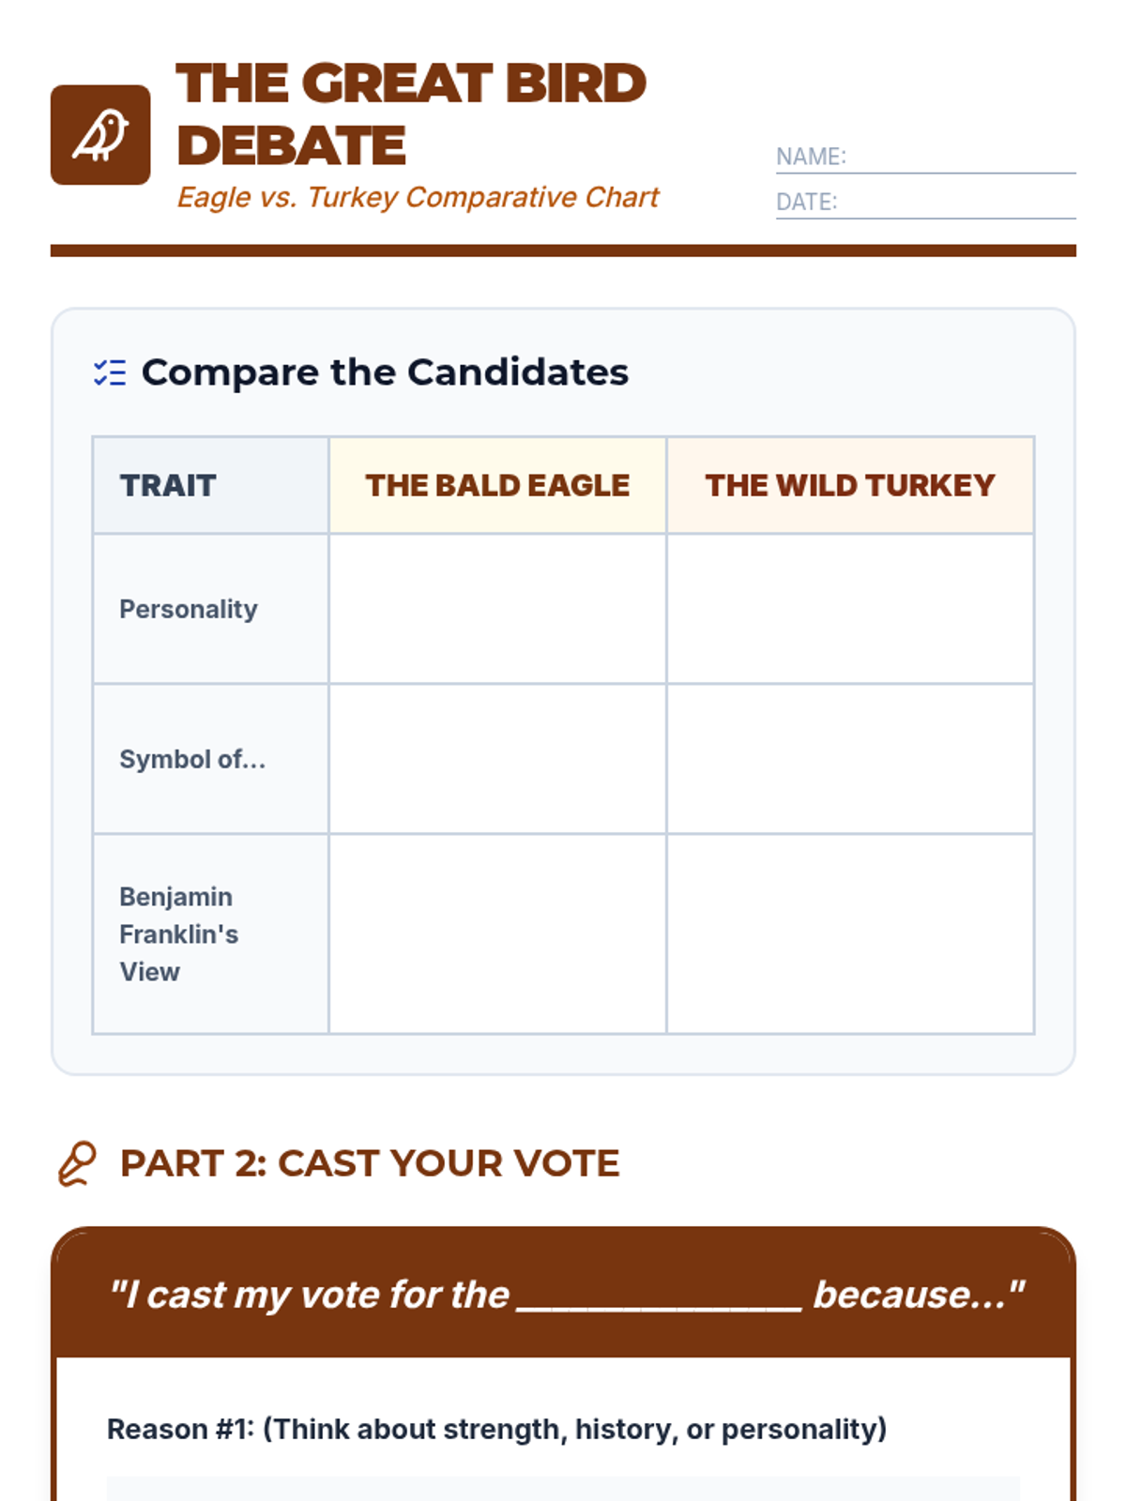The image size is (1126, 1501).
Task: Click Wild Turkey Benjamin Franklin's View cell
Action: (850, 934)
